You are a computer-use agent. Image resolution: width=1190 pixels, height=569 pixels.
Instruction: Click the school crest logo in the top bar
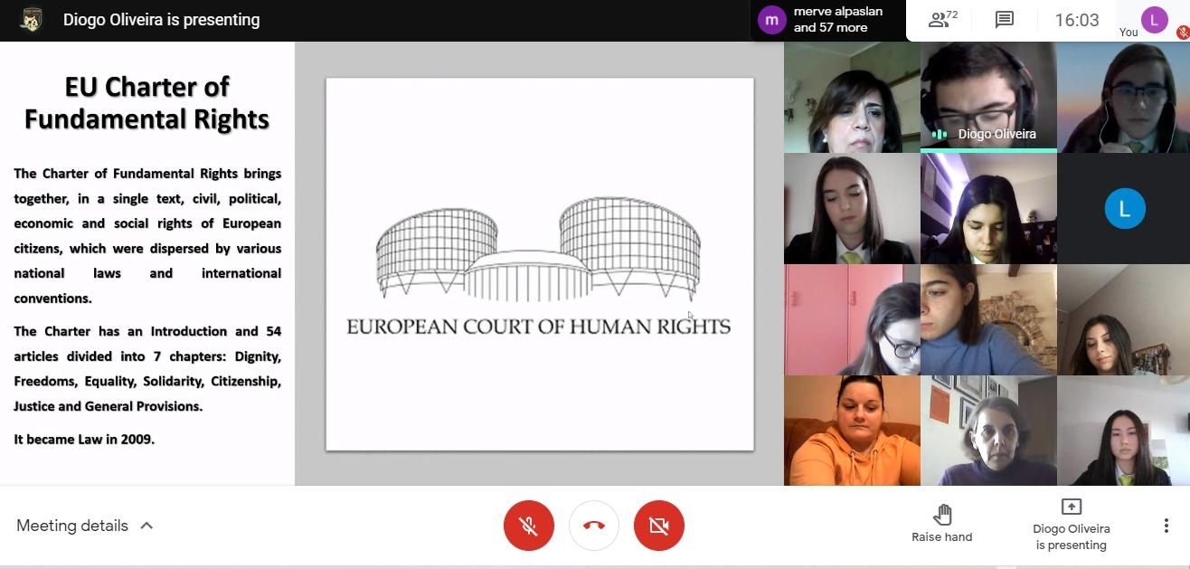tap(32, 20)
